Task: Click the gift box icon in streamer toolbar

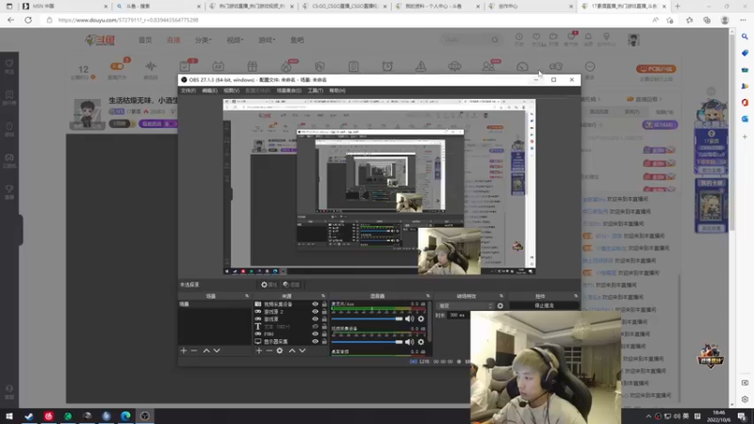Action: pos(252,66)
